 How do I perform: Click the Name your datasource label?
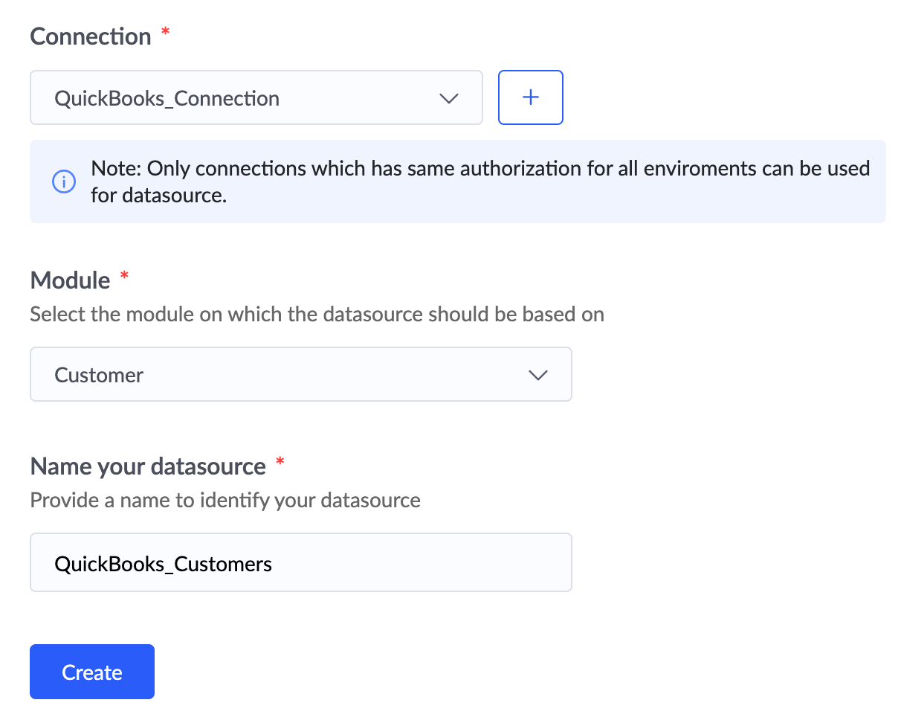[148, 466]
